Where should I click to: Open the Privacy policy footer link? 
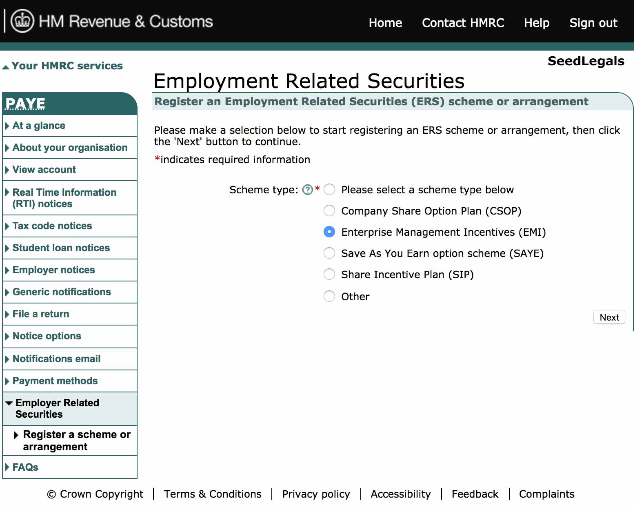pos(316,494)
